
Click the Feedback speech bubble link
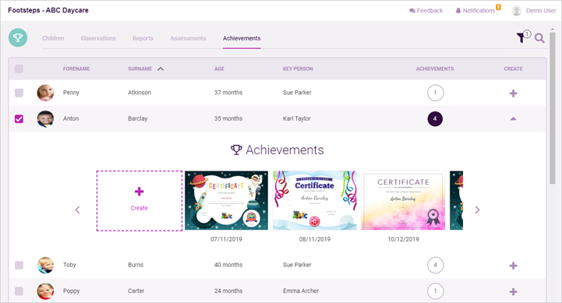(x=426, y=11)
